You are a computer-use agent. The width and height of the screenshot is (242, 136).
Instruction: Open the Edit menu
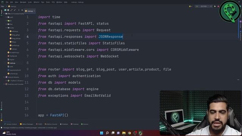pyautogui.click(x=12, y=2)
